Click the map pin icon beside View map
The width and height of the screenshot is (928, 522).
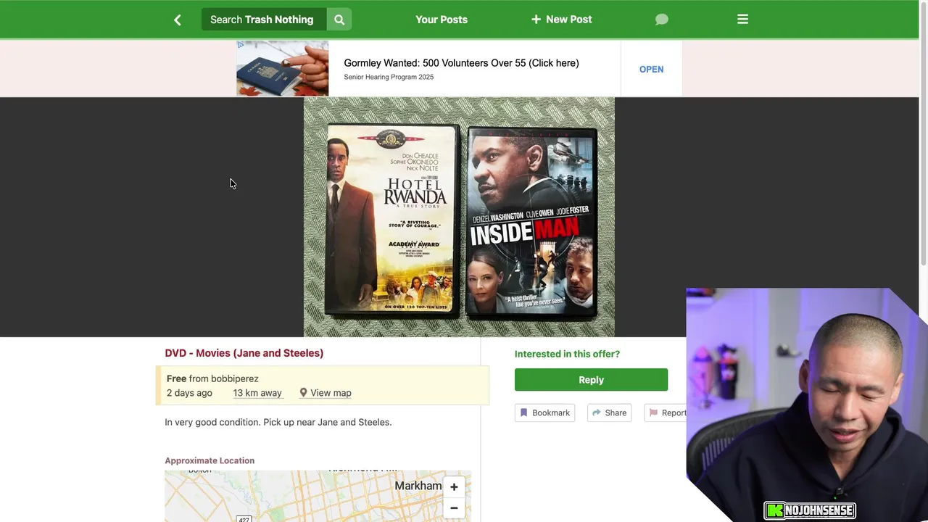[x=303, y=392]
